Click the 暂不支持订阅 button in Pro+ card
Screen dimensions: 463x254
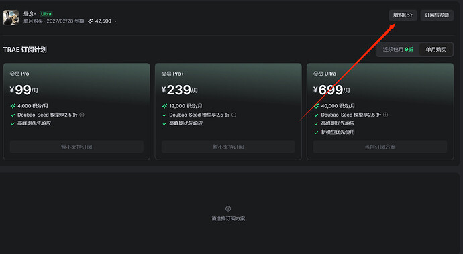point(228,147)
